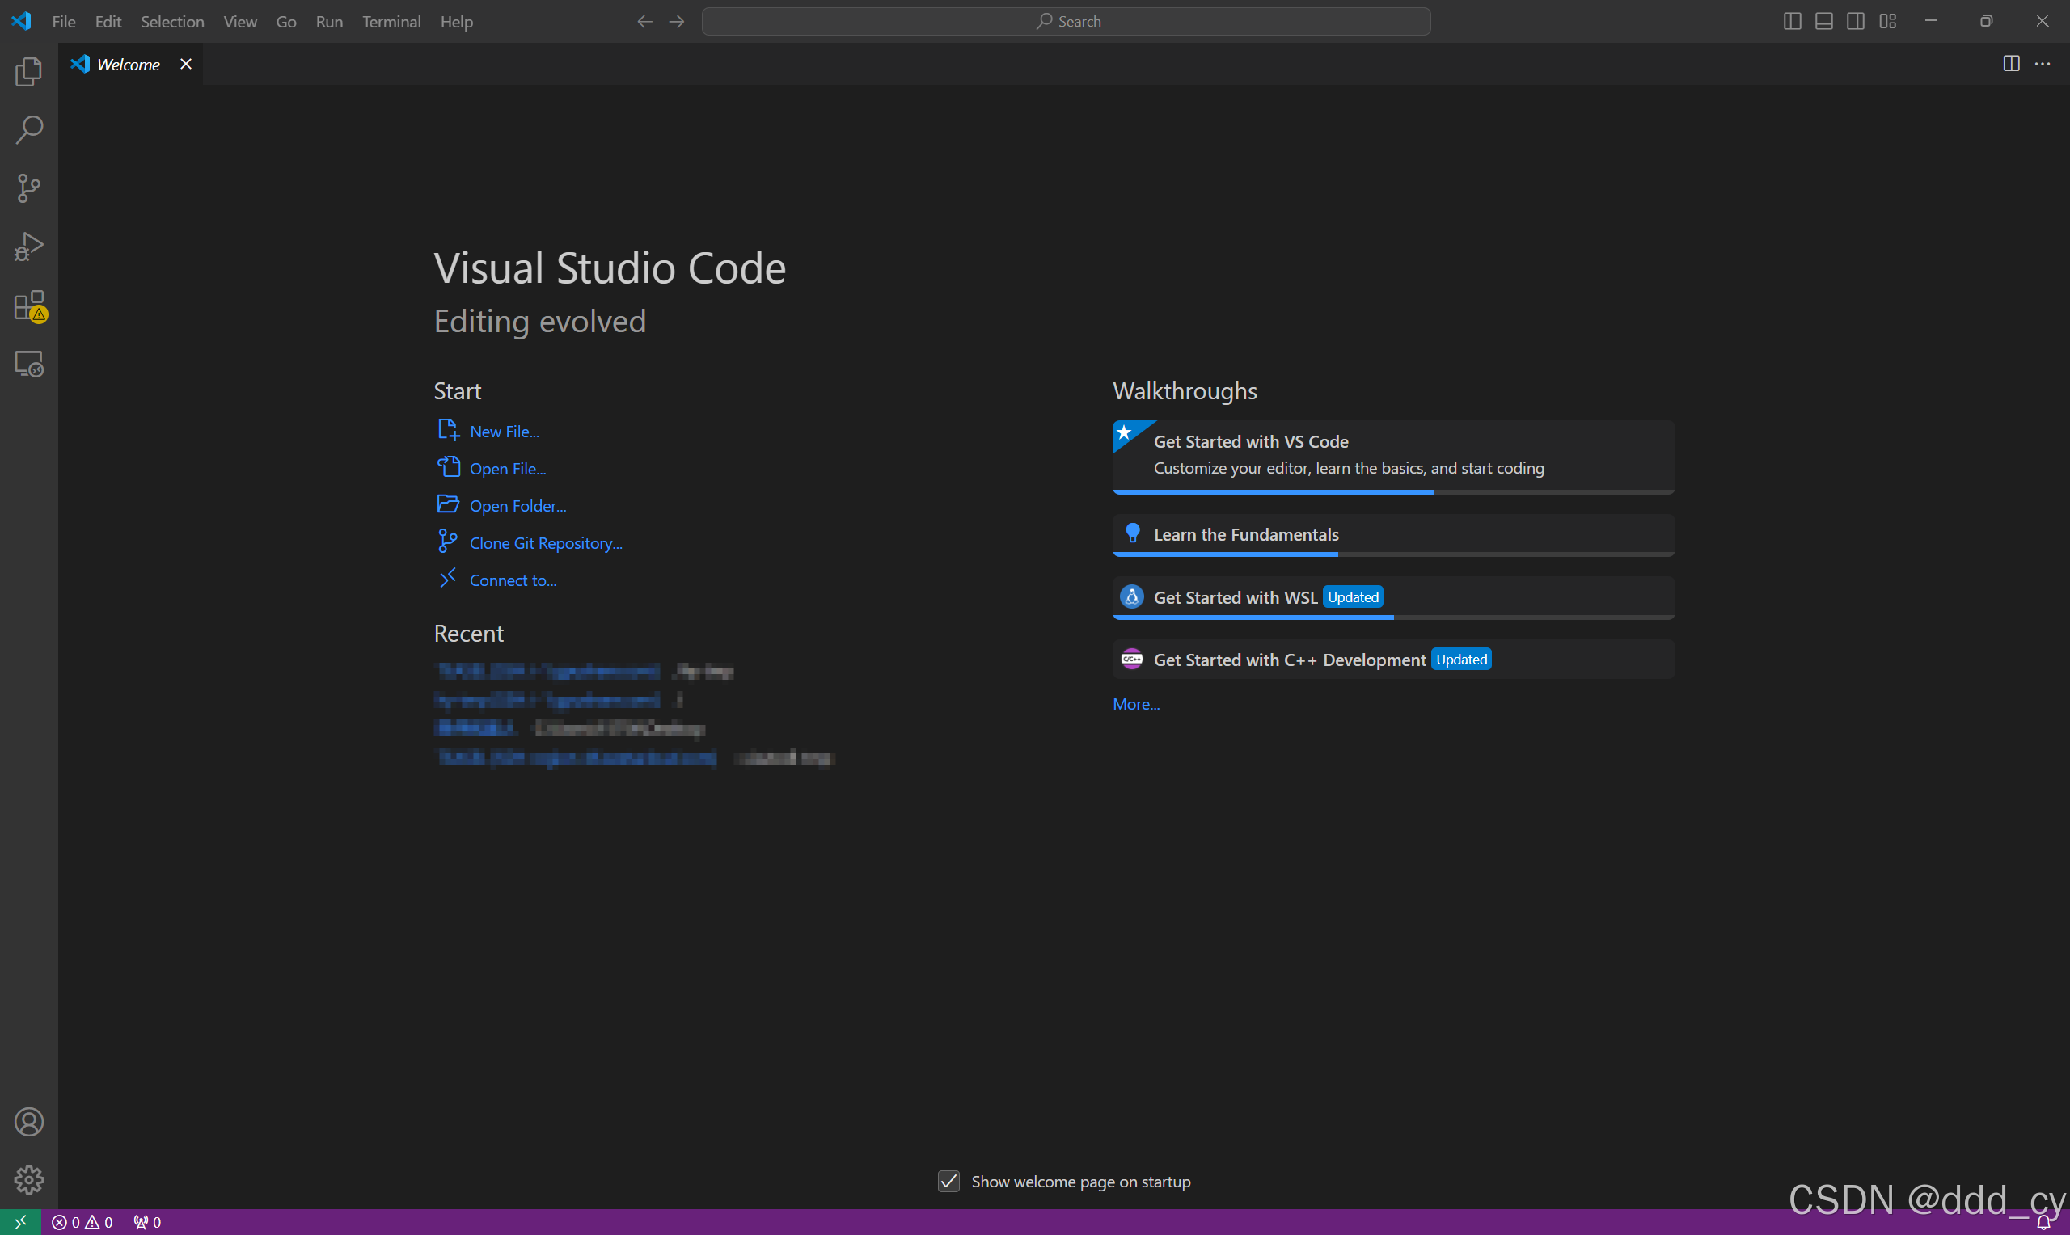Open Accounts menu icon
2070x1235 pixels.
[x=29, y=1122]
